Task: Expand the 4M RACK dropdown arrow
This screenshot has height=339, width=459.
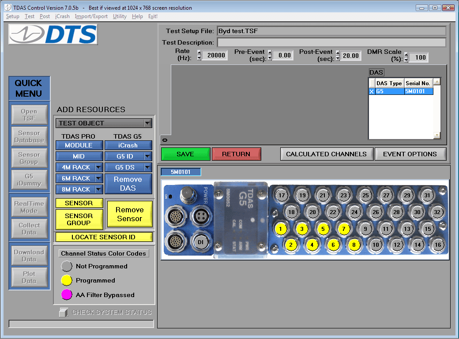Action: coord(99,167)
